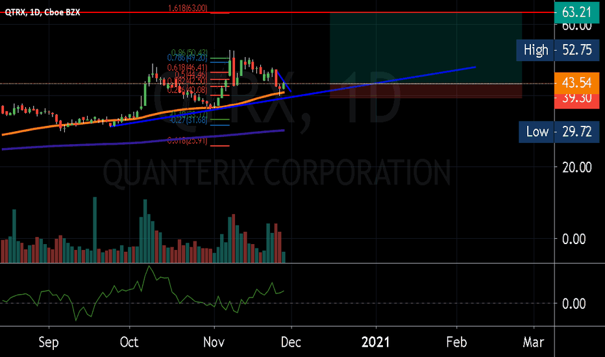Click the Sep label on time axis
The image size is (605, 357).
[49, 342]
